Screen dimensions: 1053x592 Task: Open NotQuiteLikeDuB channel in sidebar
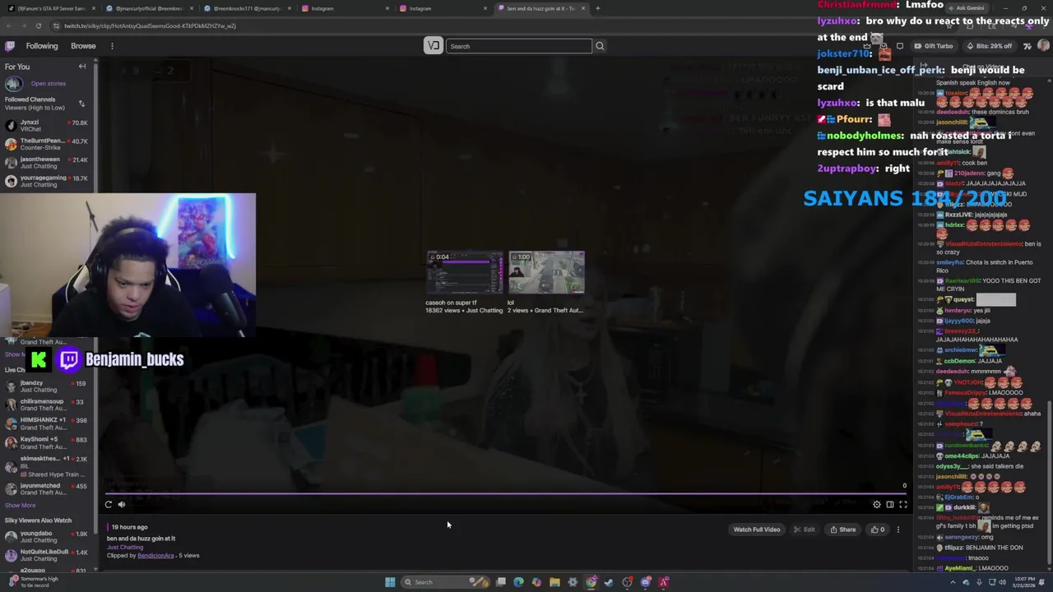click(x=47, y=555)
